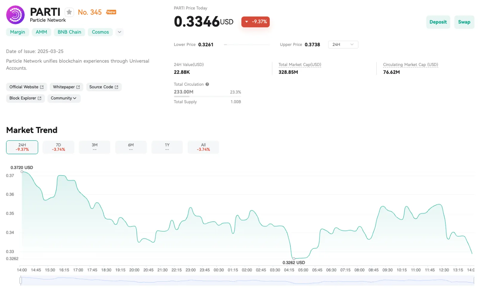This screenshot has width=478, height=290.
Task: Click the Lower Price 0.3261 value
Action: (206, 44)
